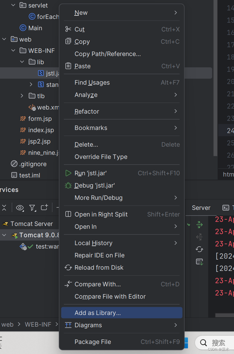Viewport: 234px width, 354px height.
Task: Select index.jsp in project tree
Action: pos(41,130)
